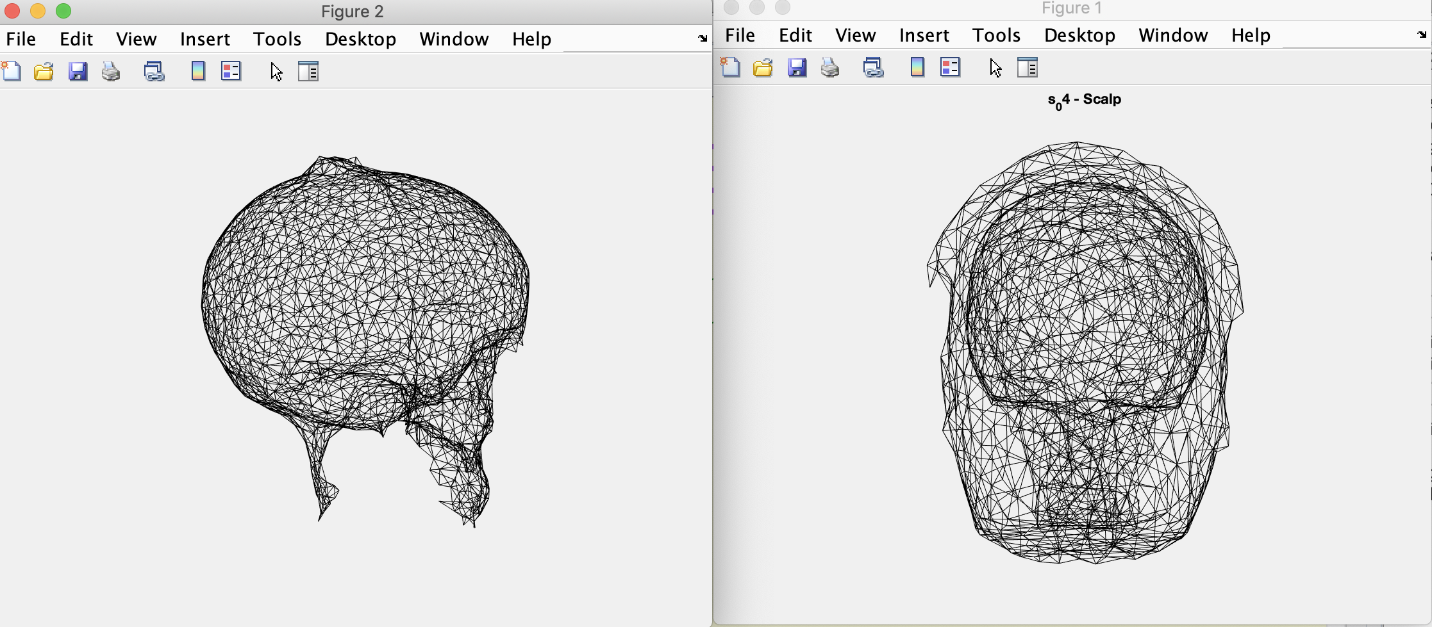The height and width of the screenshot is (627, 1432).
Task: Expand the dock arrow in Figure 2 menu bar
Action: (x=703, y=38)
